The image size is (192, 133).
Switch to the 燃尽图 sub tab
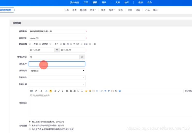click(83, 10)
